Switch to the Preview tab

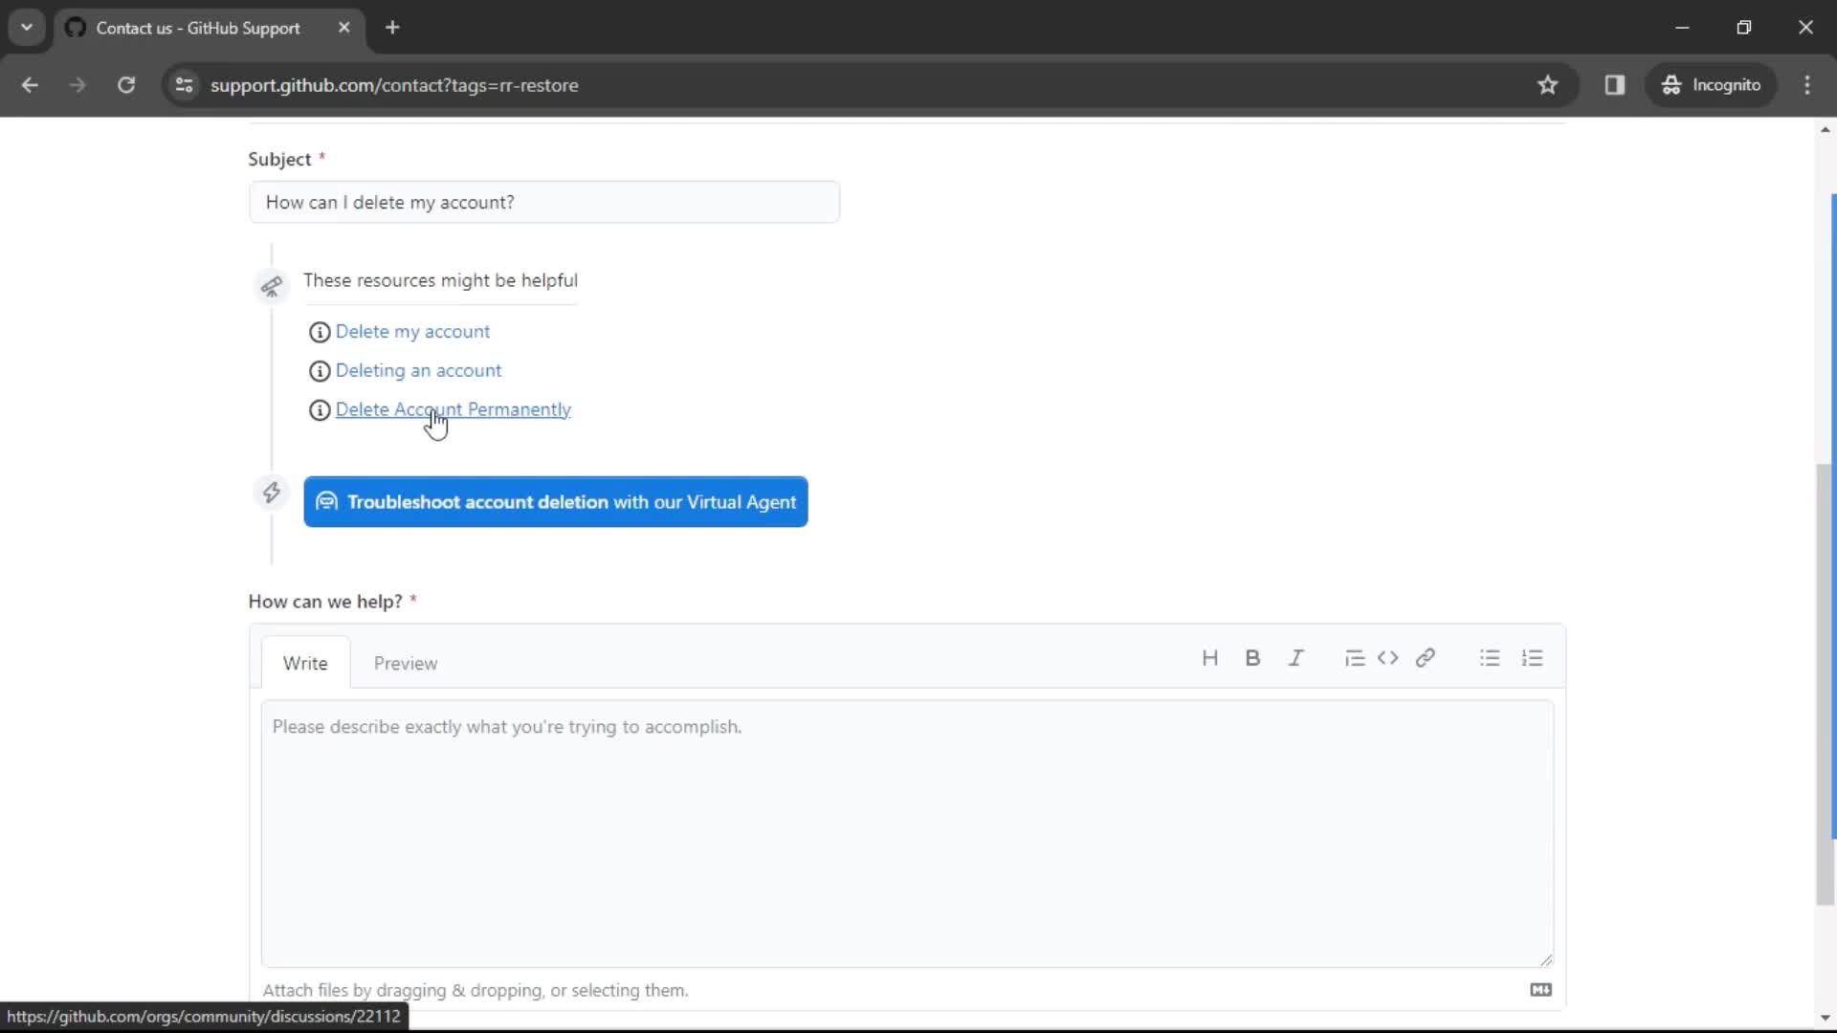[405, 662]
